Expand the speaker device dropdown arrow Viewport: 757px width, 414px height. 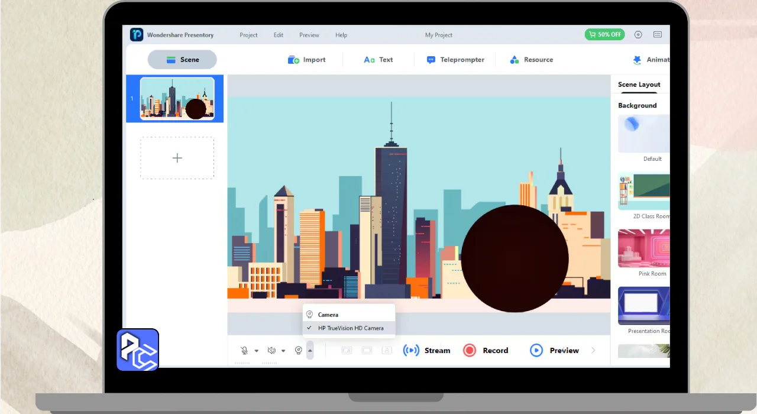tap(283, 351)
